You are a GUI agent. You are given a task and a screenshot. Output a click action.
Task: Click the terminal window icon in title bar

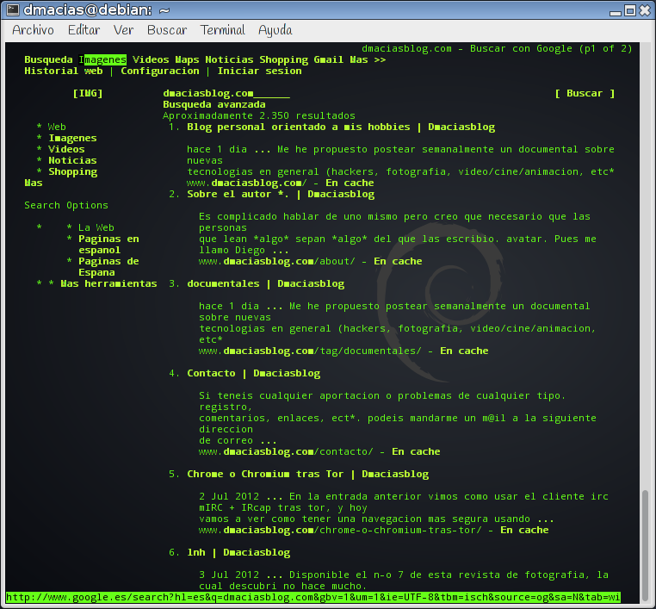pos(13,9)
